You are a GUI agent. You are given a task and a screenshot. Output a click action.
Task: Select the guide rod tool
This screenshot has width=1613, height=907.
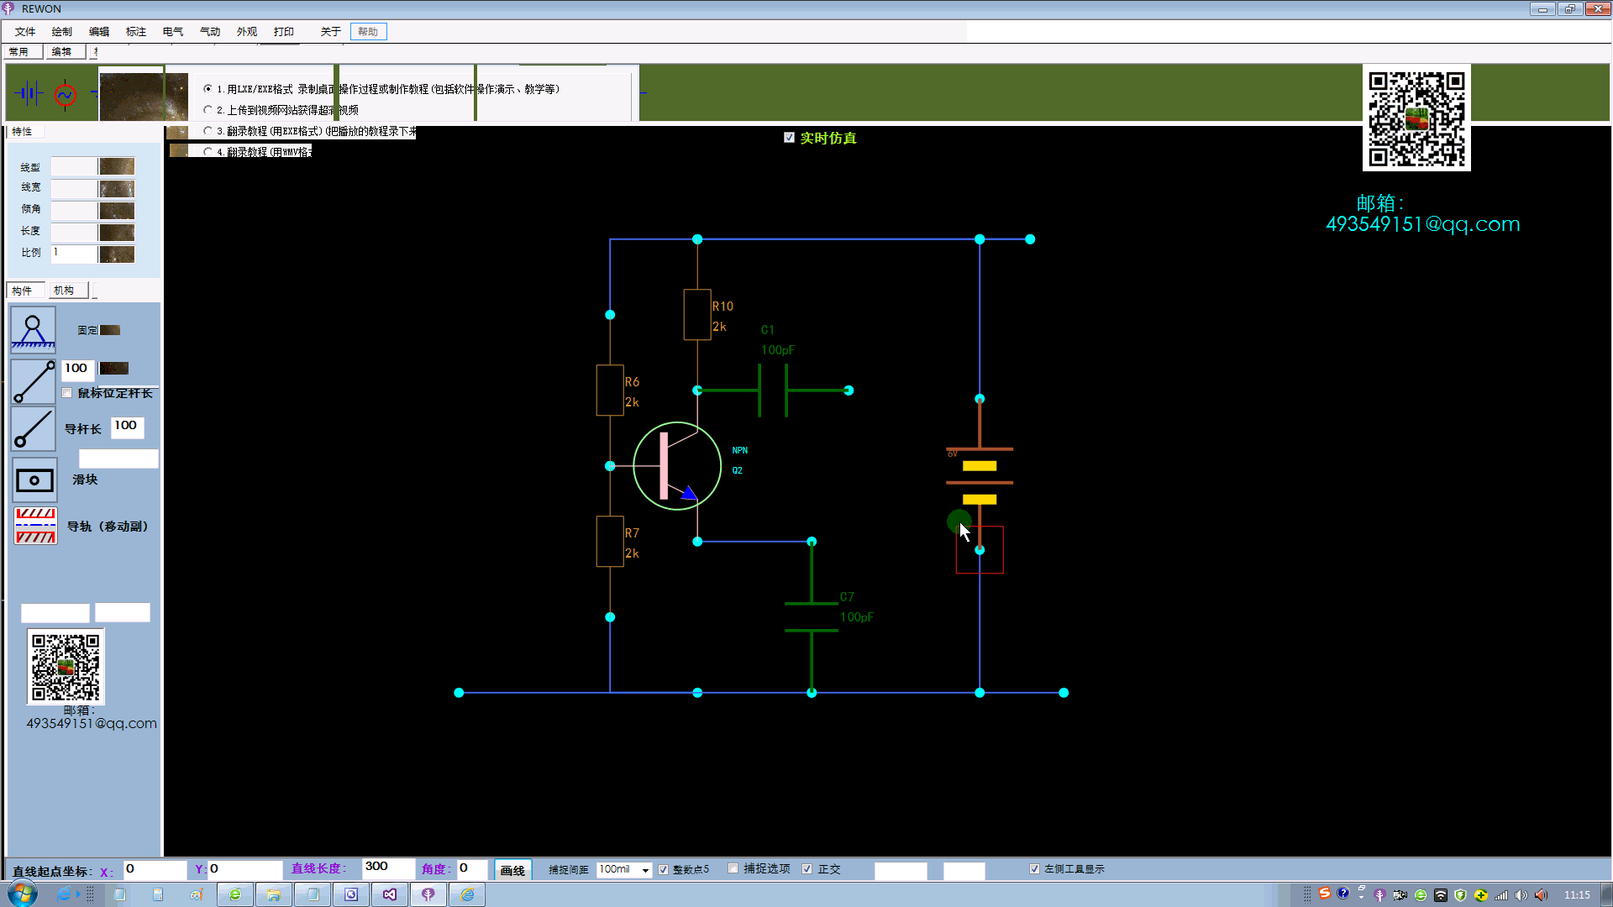[x=34, y=429]
